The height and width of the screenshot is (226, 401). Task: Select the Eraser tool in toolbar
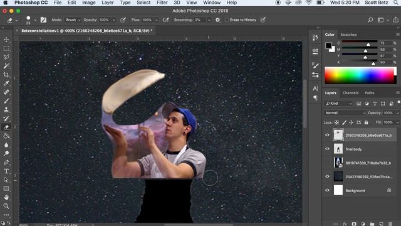(6, 127)
